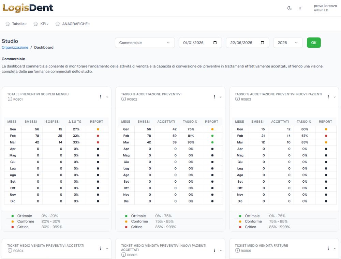Click 33% delta value for Mar in R0801

76,142
